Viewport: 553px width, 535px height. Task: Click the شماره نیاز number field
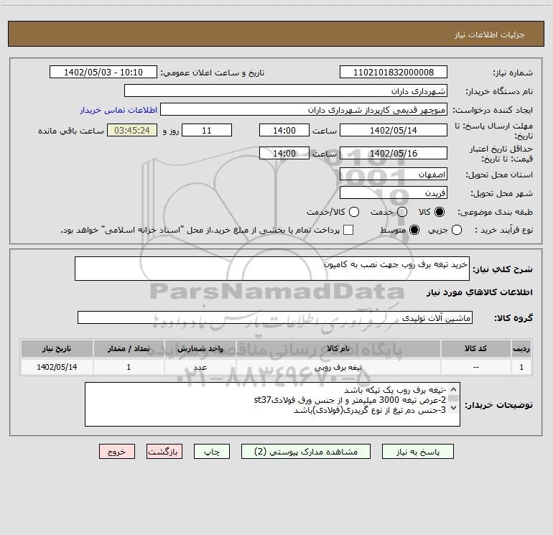394,73
